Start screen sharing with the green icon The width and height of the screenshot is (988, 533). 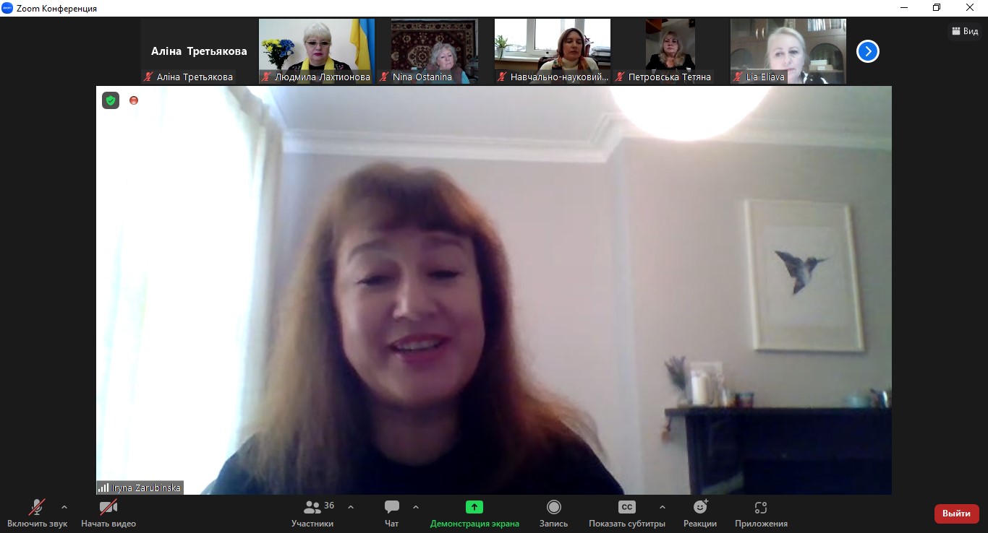pyautogui.click(x=474, y=508)
